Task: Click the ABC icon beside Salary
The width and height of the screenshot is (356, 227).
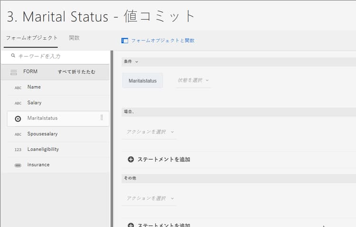Action: tap(18, 103)
